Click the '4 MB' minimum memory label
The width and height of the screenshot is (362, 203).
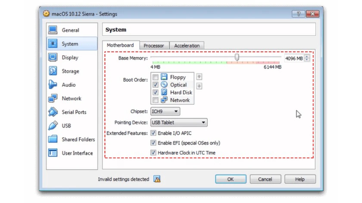(156, 67)
